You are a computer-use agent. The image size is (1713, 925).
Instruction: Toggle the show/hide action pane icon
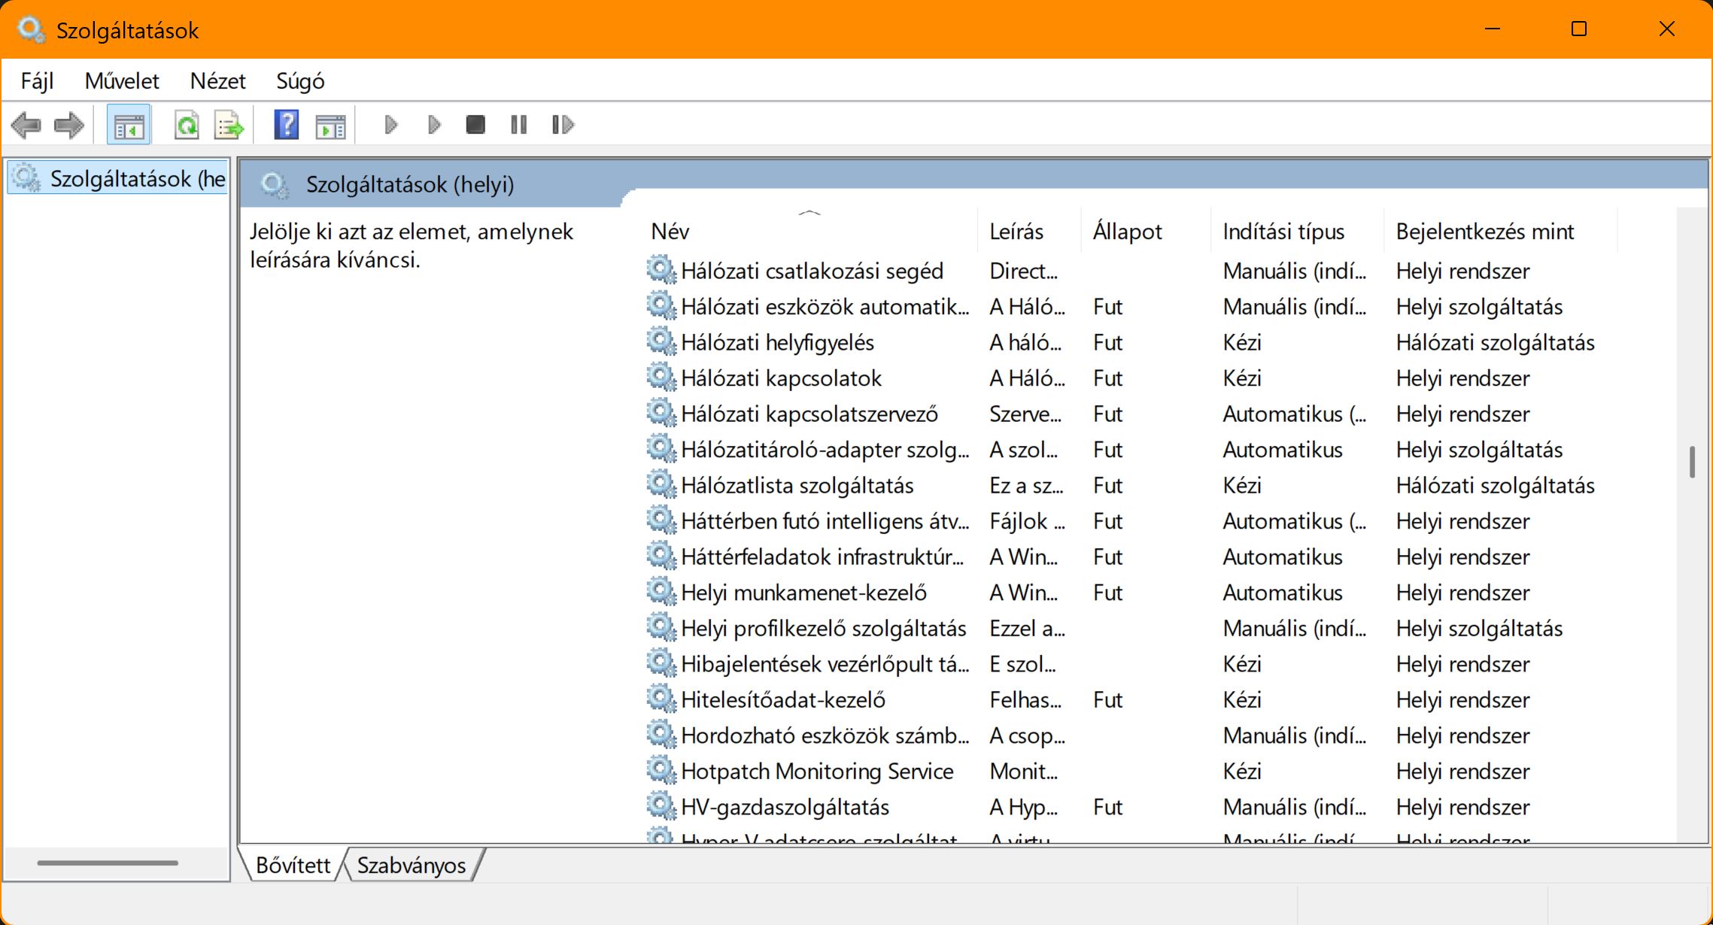click(330, 125)
